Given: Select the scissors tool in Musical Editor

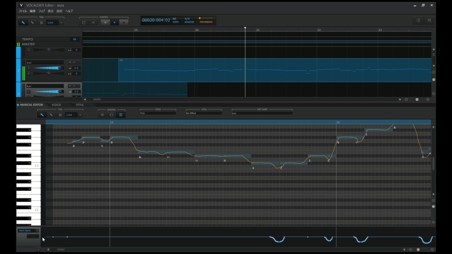Looking at the screenshot, I should click(x=60, y=115).
